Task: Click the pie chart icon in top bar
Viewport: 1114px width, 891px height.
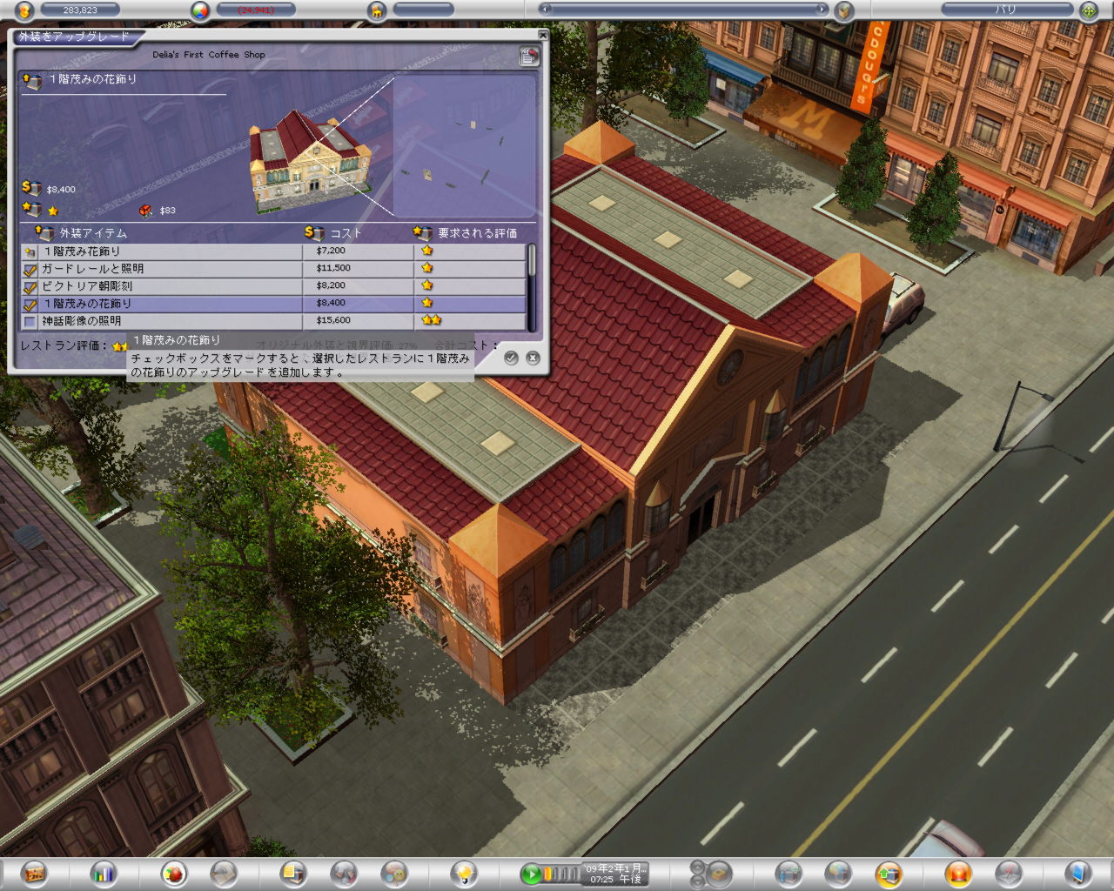Action: pyautogui.click(x=201, y=10)
